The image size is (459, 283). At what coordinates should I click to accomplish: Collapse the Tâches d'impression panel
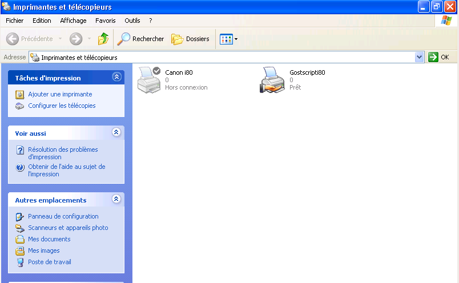(116, 77)
